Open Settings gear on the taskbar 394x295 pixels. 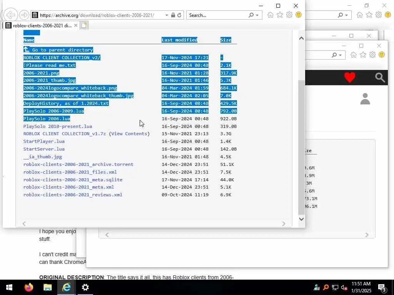(x=85, y=287)
